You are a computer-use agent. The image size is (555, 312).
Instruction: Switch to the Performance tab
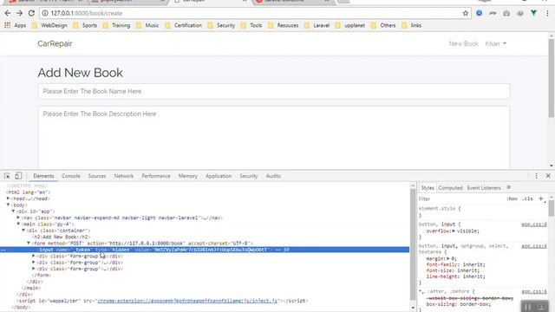(x=156, y=176)
